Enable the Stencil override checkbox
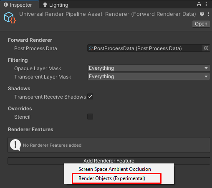Viewport: 212px width, 188px height. pyautogui.click(x=90, y=117)
